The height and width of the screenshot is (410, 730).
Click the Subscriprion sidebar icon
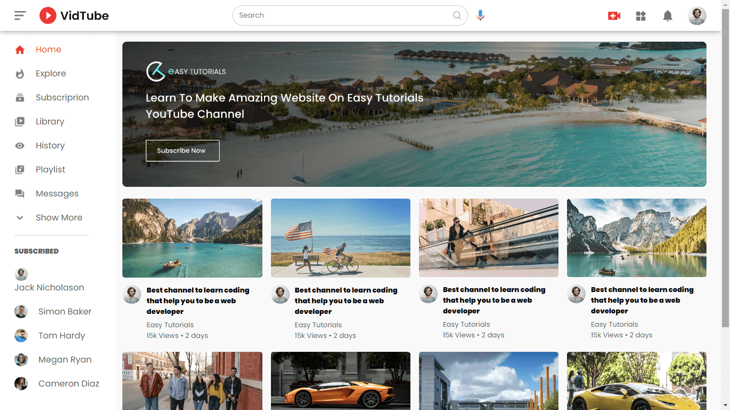(x=20, y=98)
